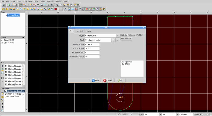Uncheck the Center Punch layer checkbox
Screen dimensions: 212x116
click(2, 43)
